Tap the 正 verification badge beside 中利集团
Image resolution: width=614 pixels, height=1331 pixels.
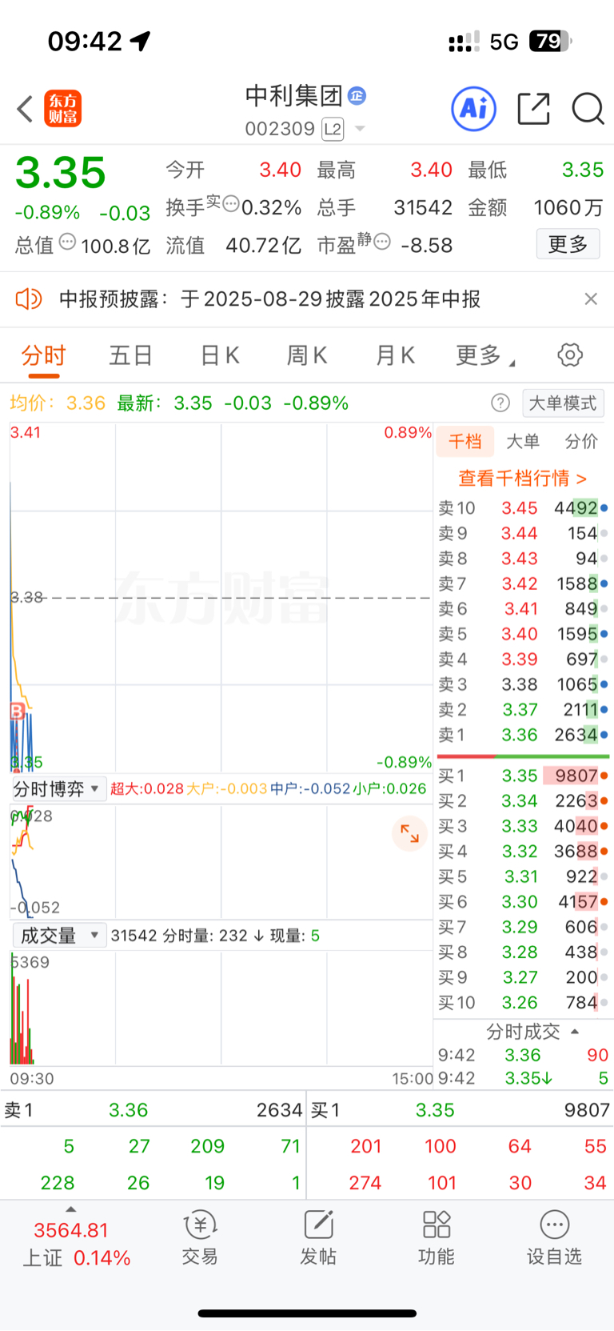[357, 96]
